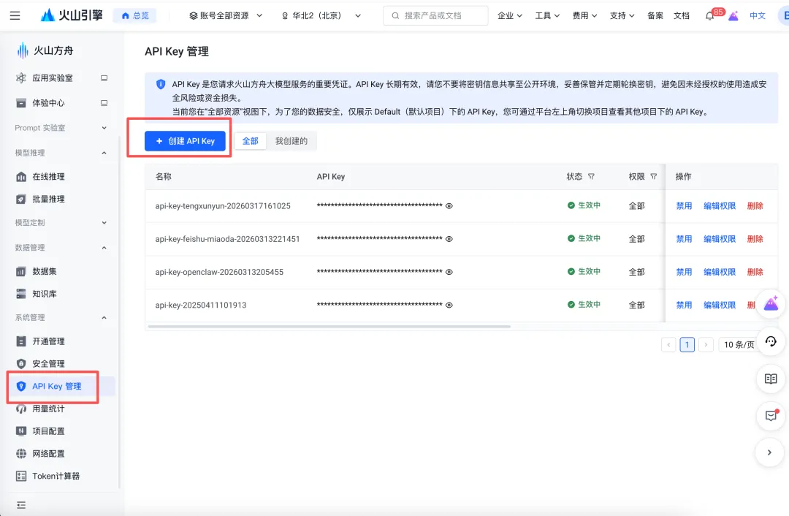
Task: Click 删除 for api-key-tengxunyun row
Action: 755,206
